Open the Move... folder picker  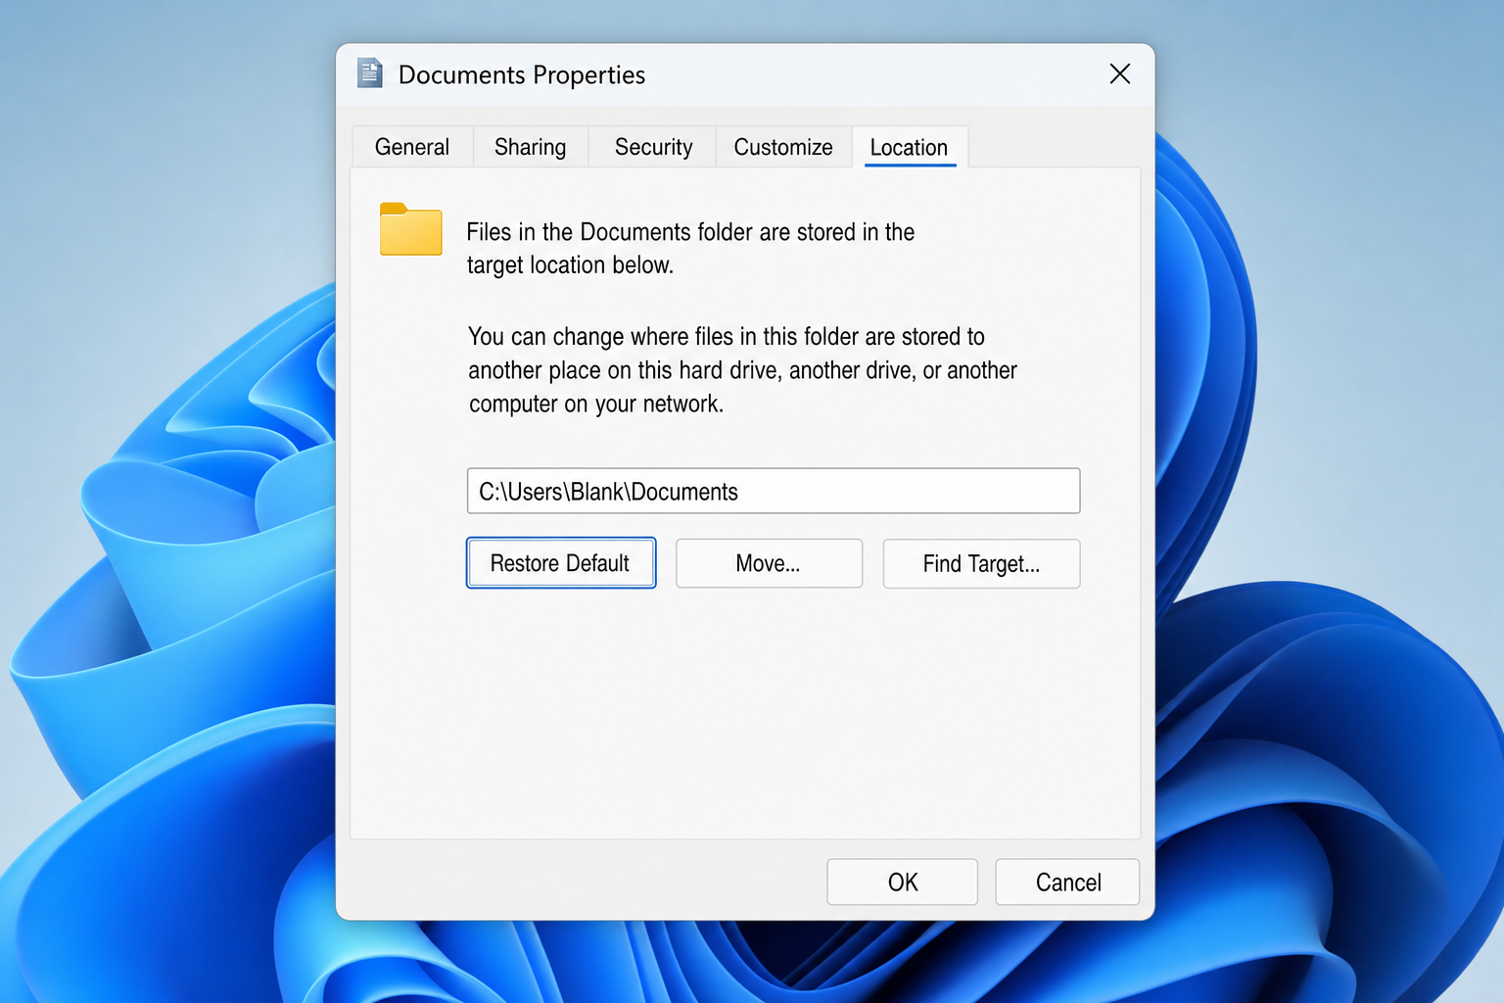769,563
